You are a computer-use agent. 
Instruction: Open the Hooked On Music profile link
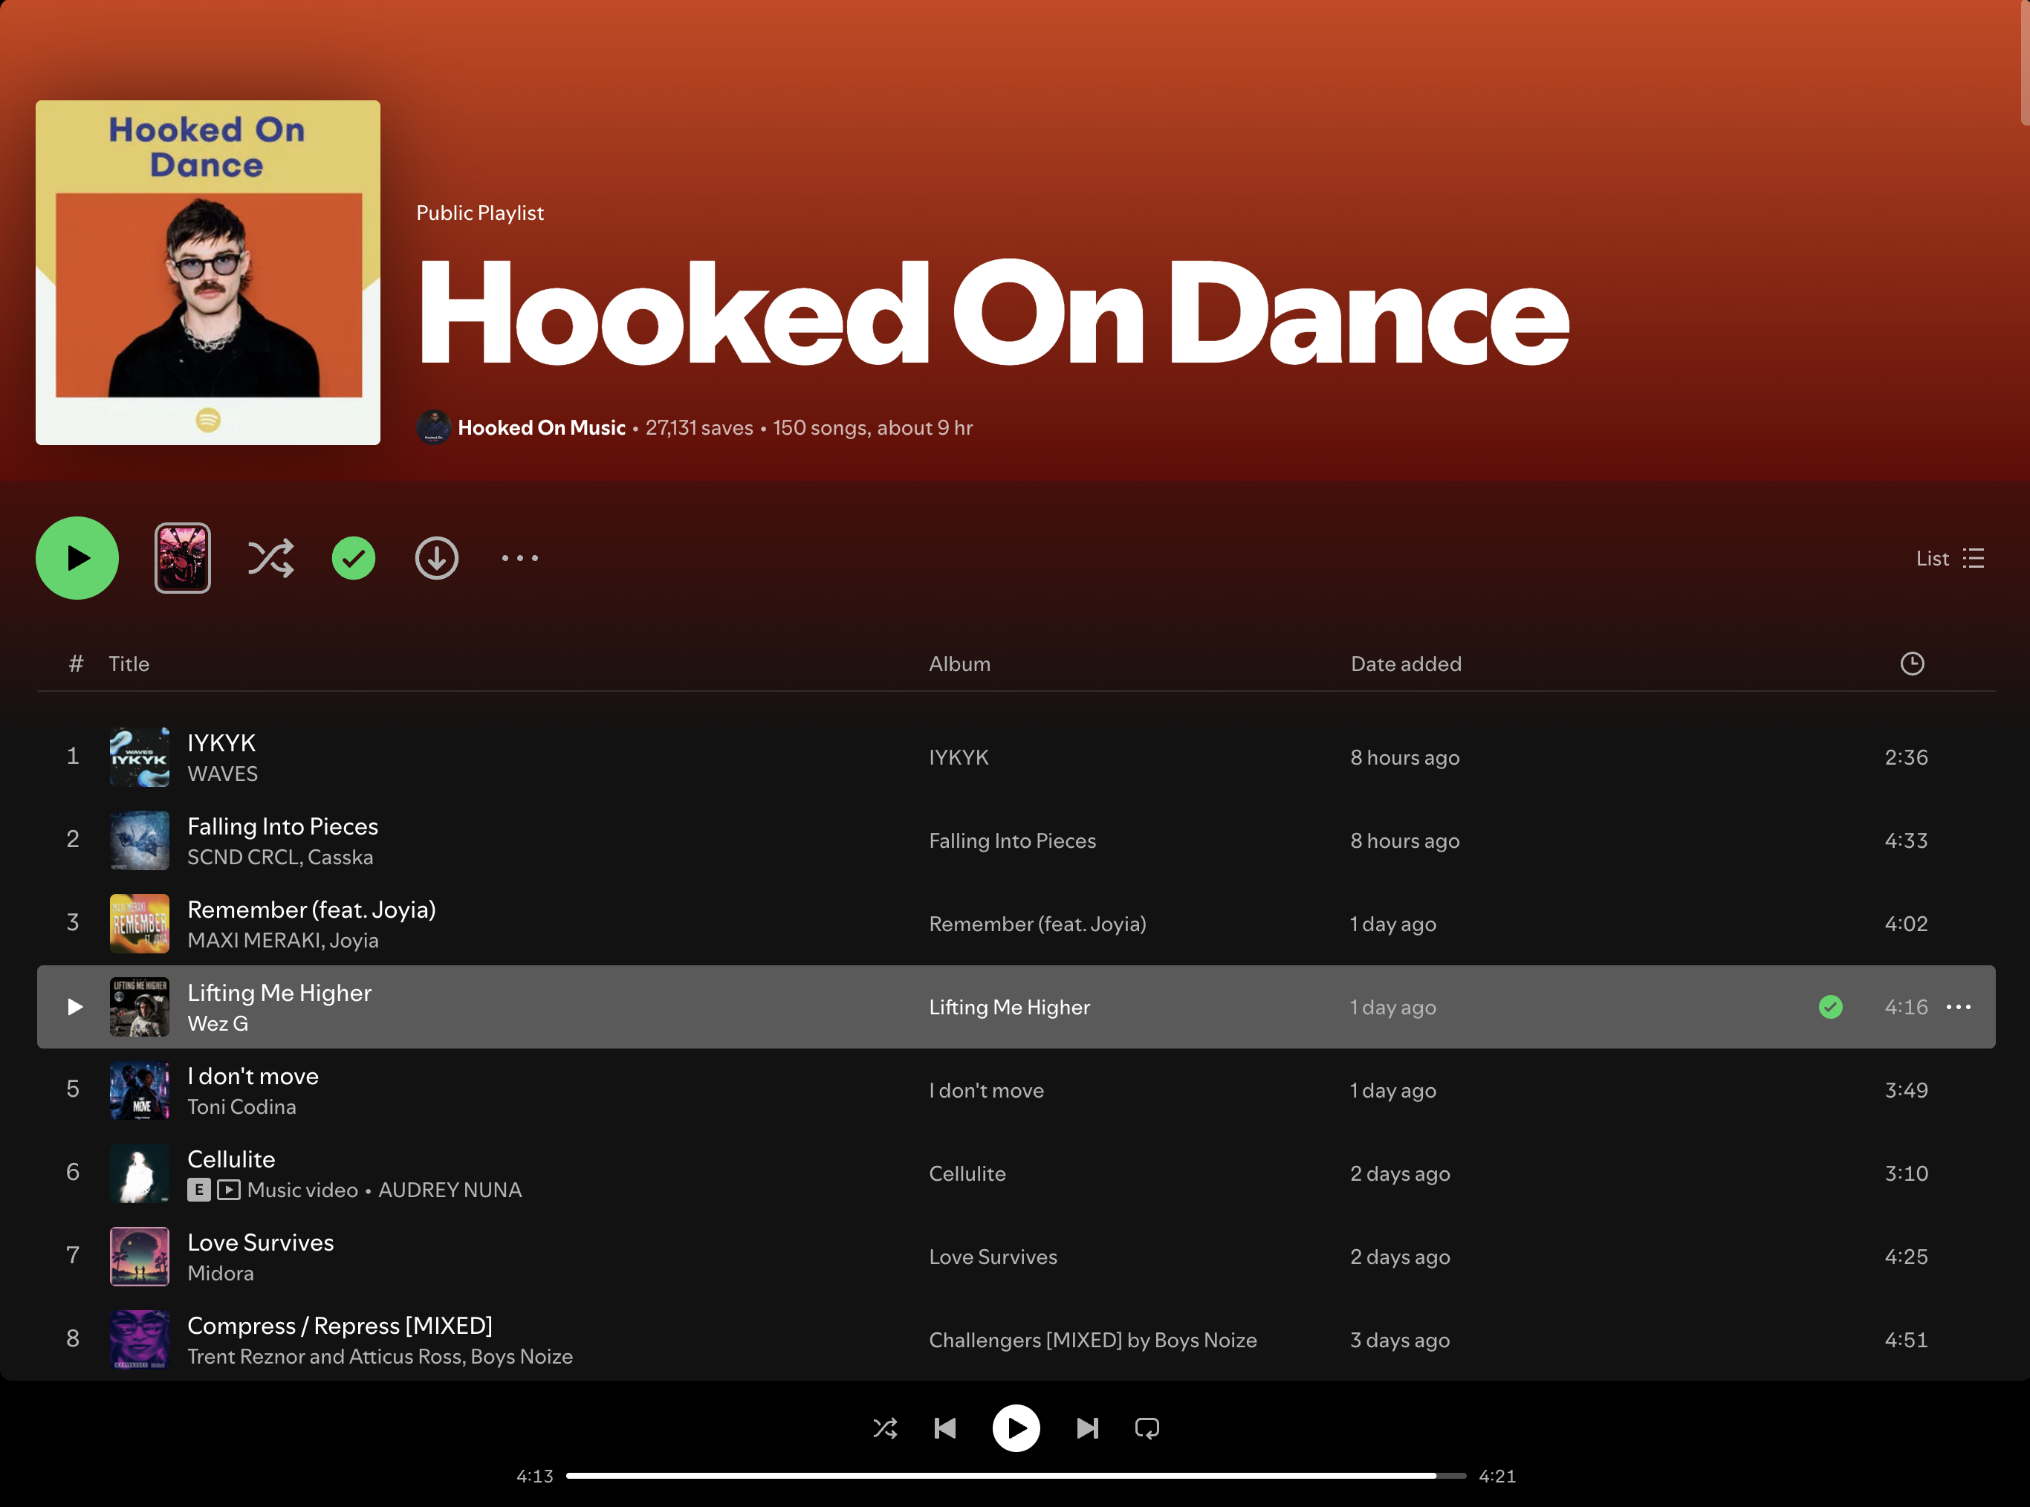[542, 428]
